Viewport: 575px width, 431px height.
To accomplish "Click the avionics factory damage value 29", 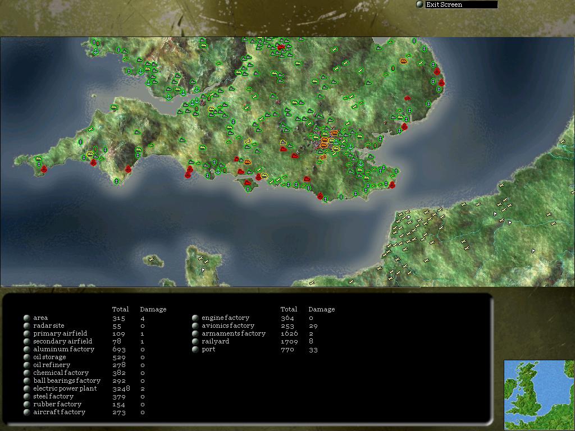I will [x=313, y=326].
